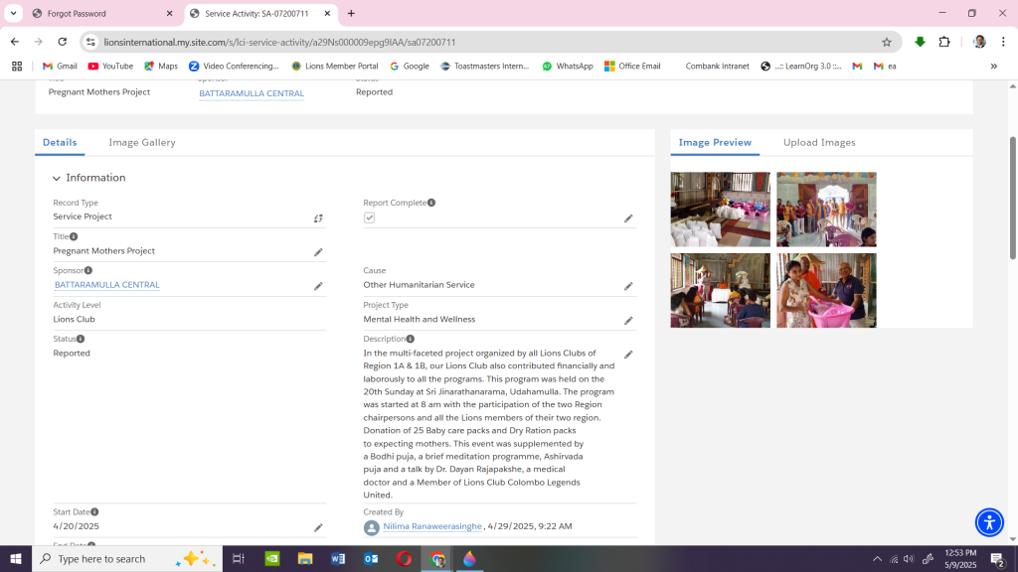
Task: Select the Image Preview tab
Action: click(x=715, y=143)
